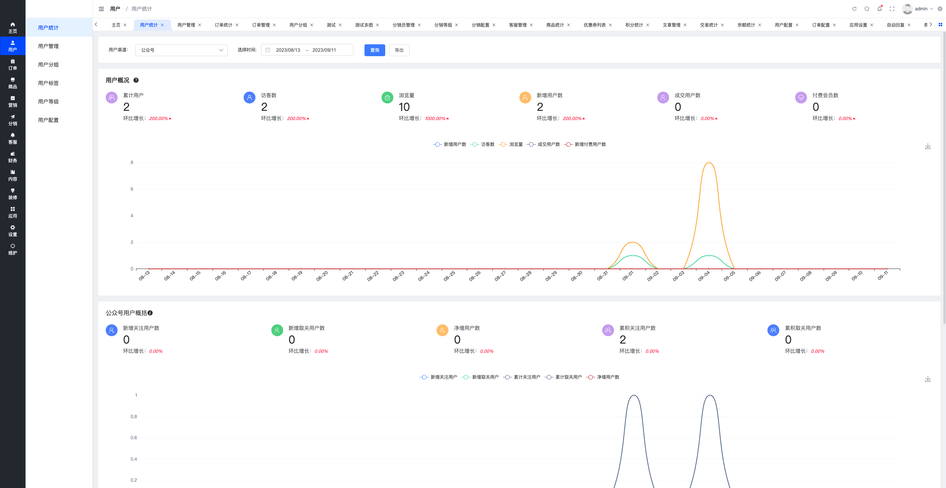The width and height of the screenshot is (946, 488).
Task: Open the search icon in header
Action: coord(867,9)
